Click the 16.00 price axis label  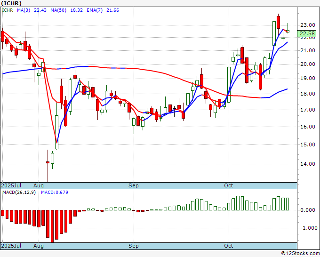point(308,127)
